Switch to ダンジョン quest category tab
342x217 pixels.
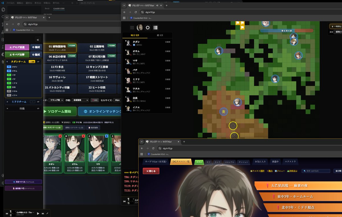(x=243, y=162)
